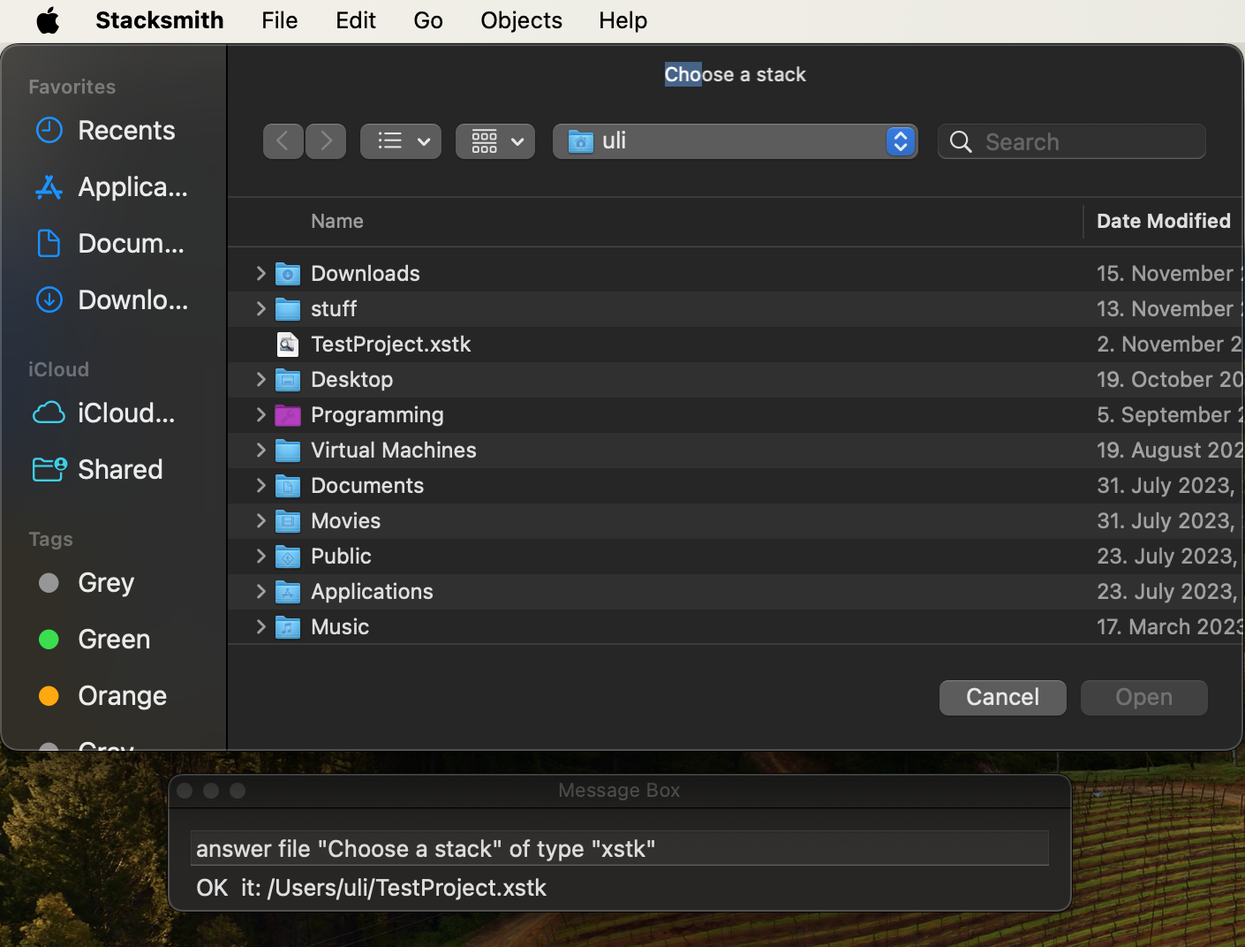The image size is (1245, 947).
Task: Go back with the left chevron button
Action: click(283, 141)
